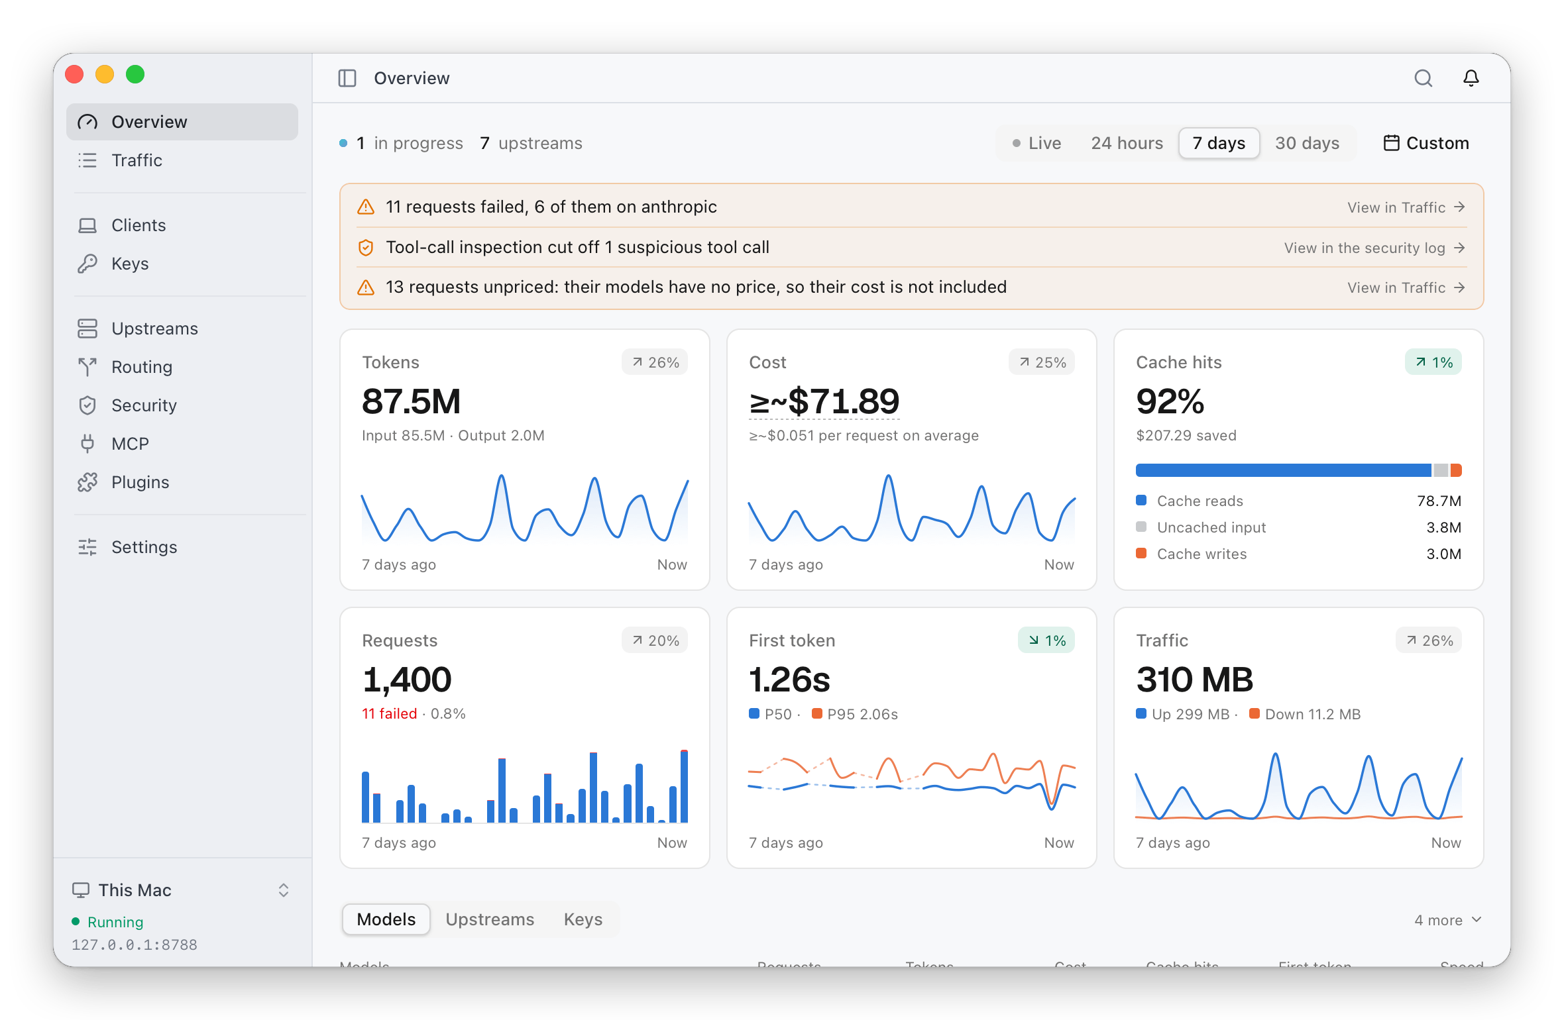
Task: Click the First token latency chart
Action: [912, 782]
